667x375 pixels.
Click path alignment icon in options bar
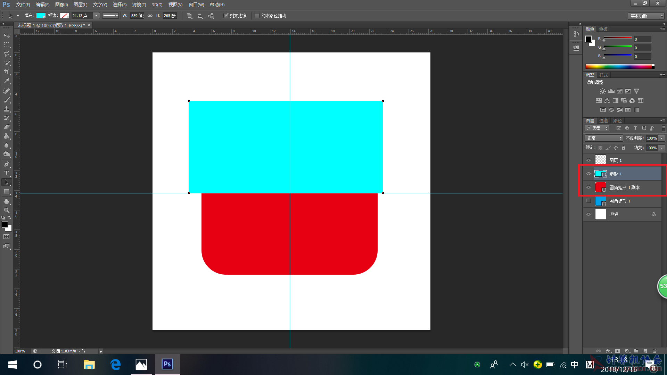pyautogui.click(x=200, y=16)
